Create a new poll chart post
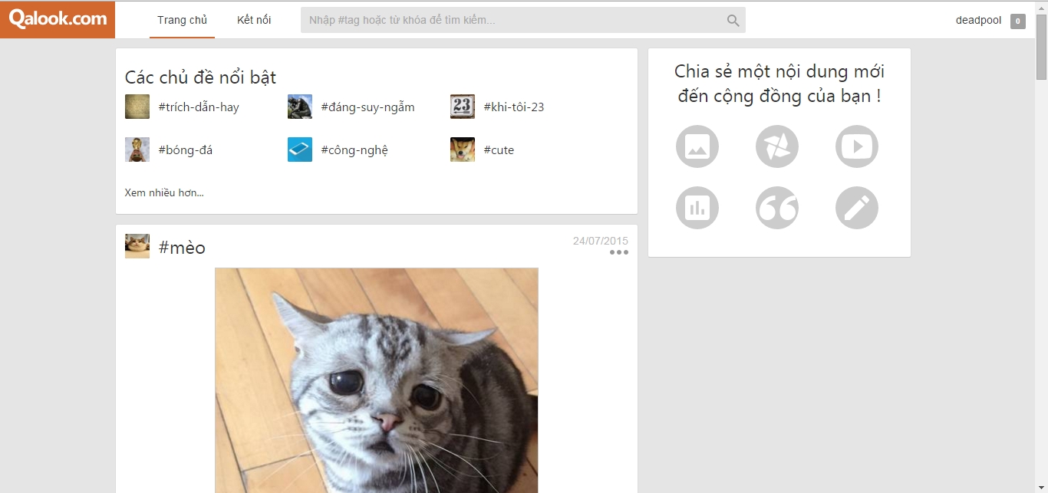 point(697,208)
